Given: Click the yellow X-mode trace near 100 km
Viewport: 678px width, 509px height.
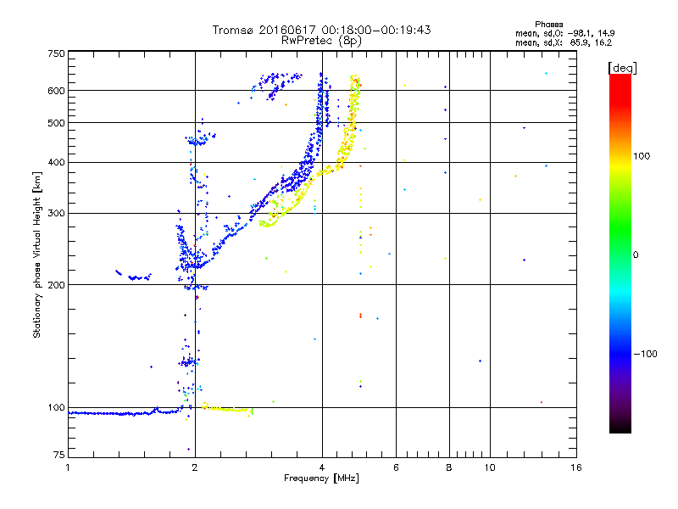Looking at the screenshot, I should [x=227, y=409].
